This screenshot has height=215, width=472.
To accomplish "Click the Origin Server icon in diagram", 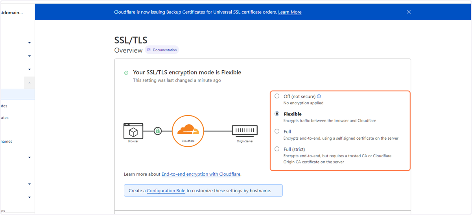I will coord(245,130).
